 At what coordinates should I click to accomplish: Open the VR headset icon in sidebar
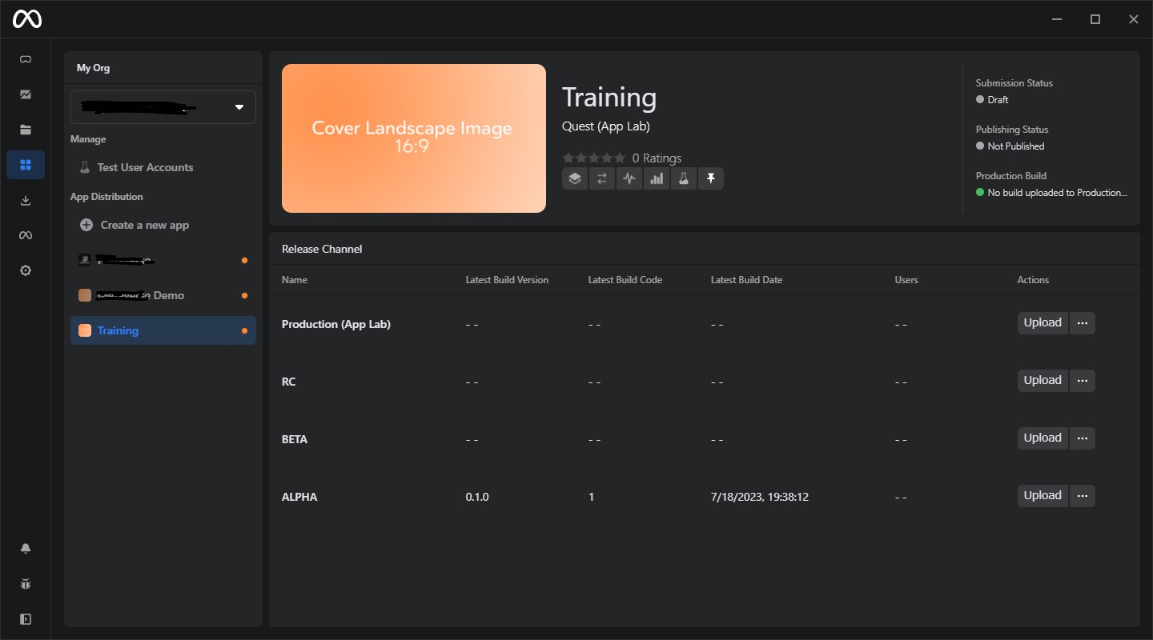[26, 59]
